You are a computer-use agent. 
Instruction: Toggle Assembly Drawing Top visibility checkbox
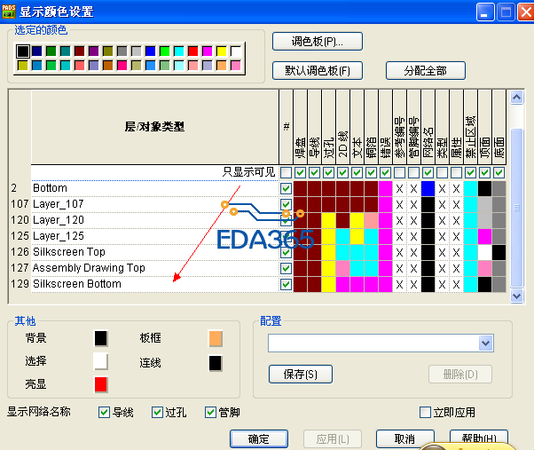point(286,268)
